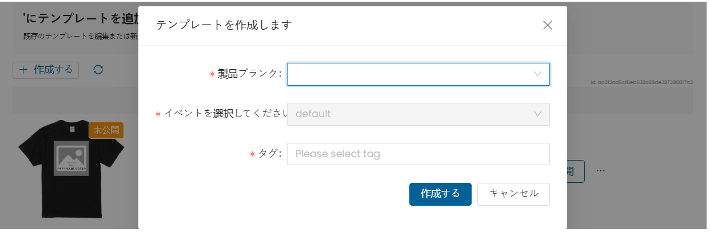Click the 製品ブランク chevron arrow

point(537,74)
